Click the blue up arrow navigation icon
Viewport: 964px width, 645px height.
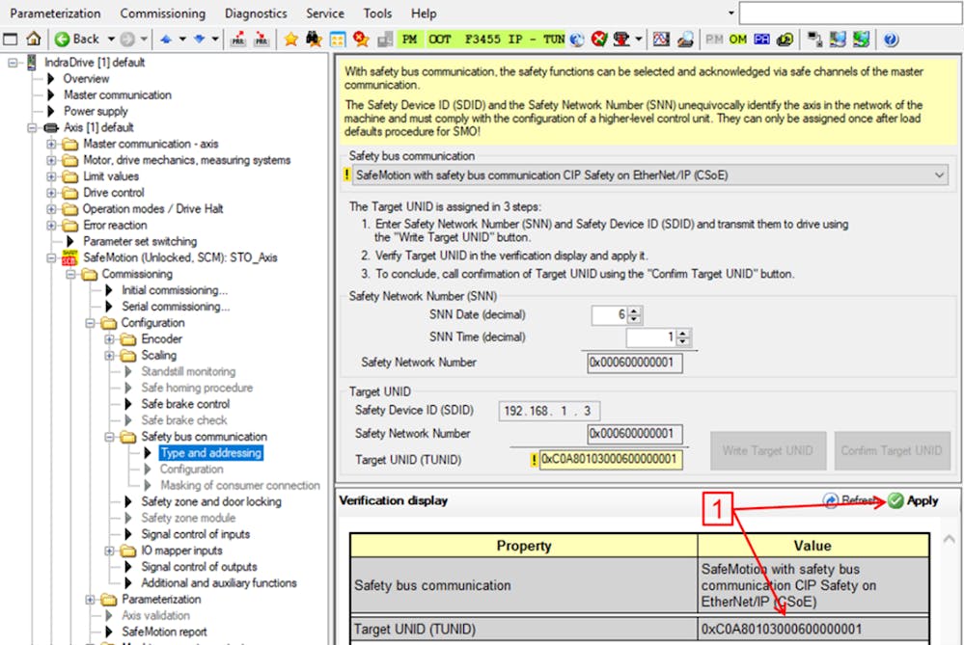tap(165, 40)
